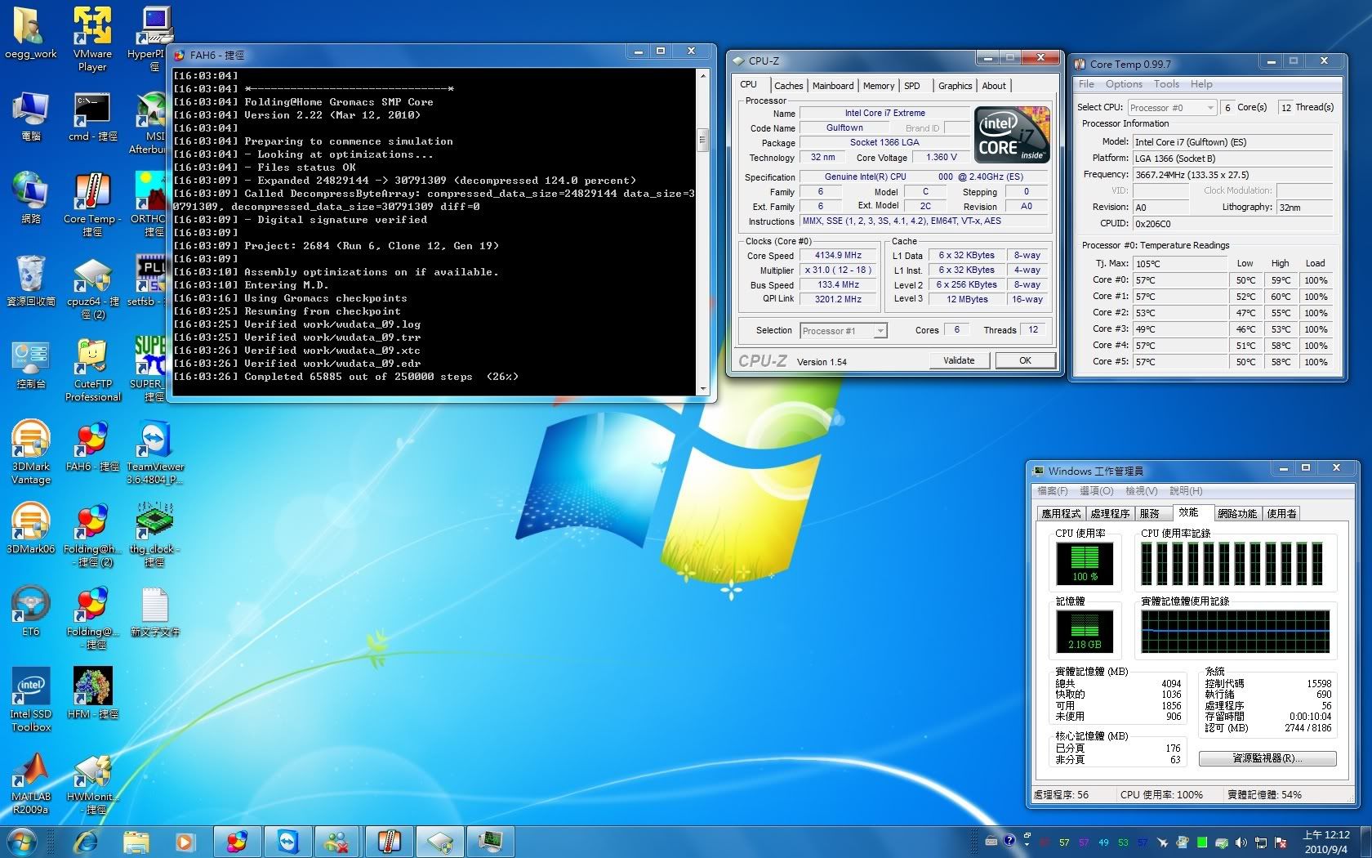Select the Memory tab in CPU-Z
This screenshot has width=1372, height=858.
(879, 86)
